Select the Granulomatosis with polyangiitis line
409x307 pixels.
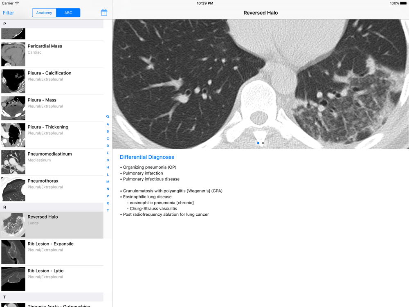point(171,191)
